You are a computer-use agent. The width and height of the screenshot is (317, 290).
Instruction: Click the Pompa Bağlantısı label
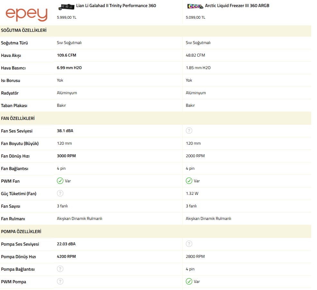tap(18, 269)
